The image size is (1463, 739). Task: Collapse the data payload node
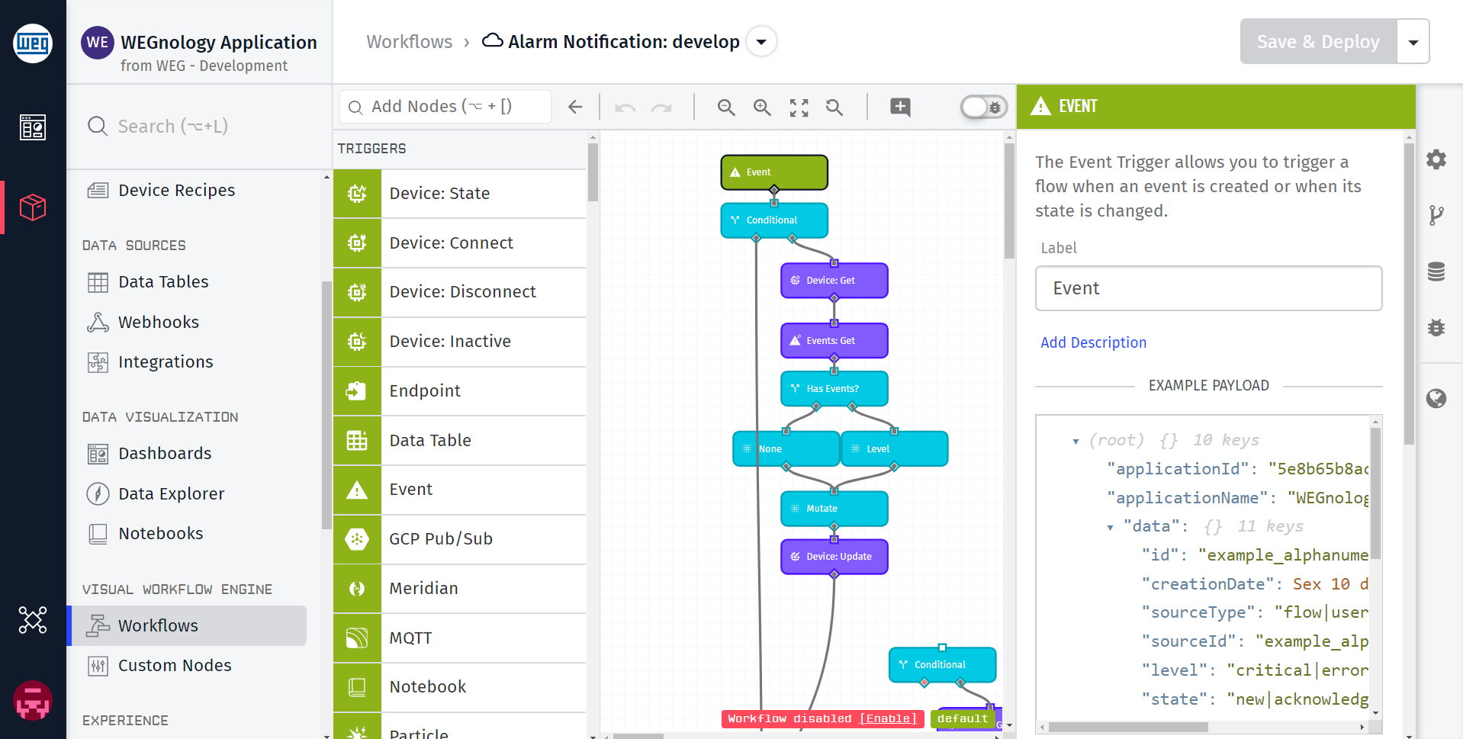point(1110,528)
